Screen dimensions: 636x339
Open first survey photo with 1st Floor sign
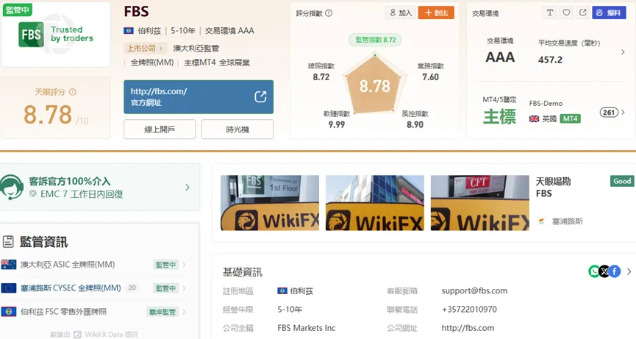(270, 203)
